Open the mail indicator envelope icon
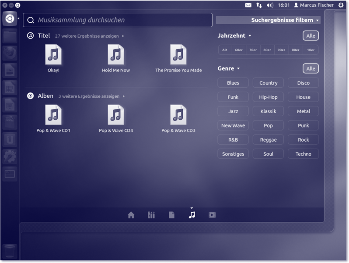The width and height of the screenshot is (349, 263). [x=248, y=5]
